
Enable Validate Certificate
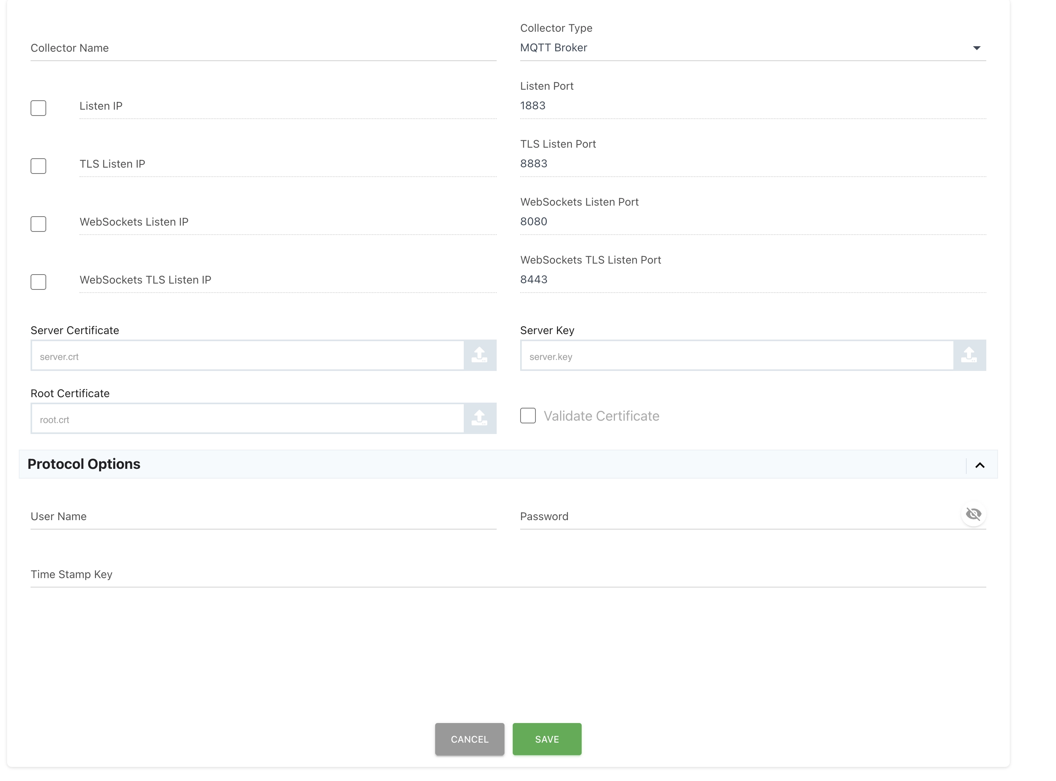pyautogui.click(x=528, y=416)
